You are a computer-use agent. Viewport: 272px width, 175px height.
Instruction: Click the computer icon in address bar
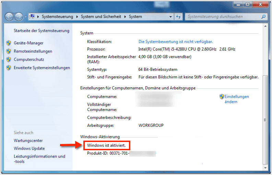point(32,17)
